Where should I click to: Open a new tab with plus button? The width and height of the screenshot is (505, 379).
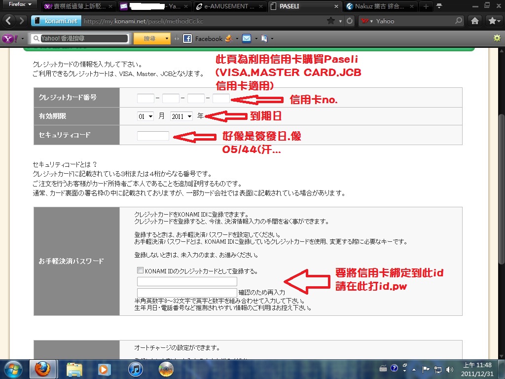pyautogui.click(x=426, y=6)
